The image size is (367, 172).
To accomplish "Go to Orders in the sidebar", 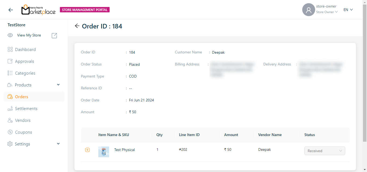I will [21, 97].
